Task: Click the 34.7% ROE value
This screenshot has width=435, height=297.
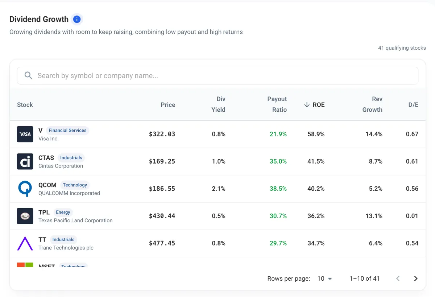Action: [x=316, y=243]
